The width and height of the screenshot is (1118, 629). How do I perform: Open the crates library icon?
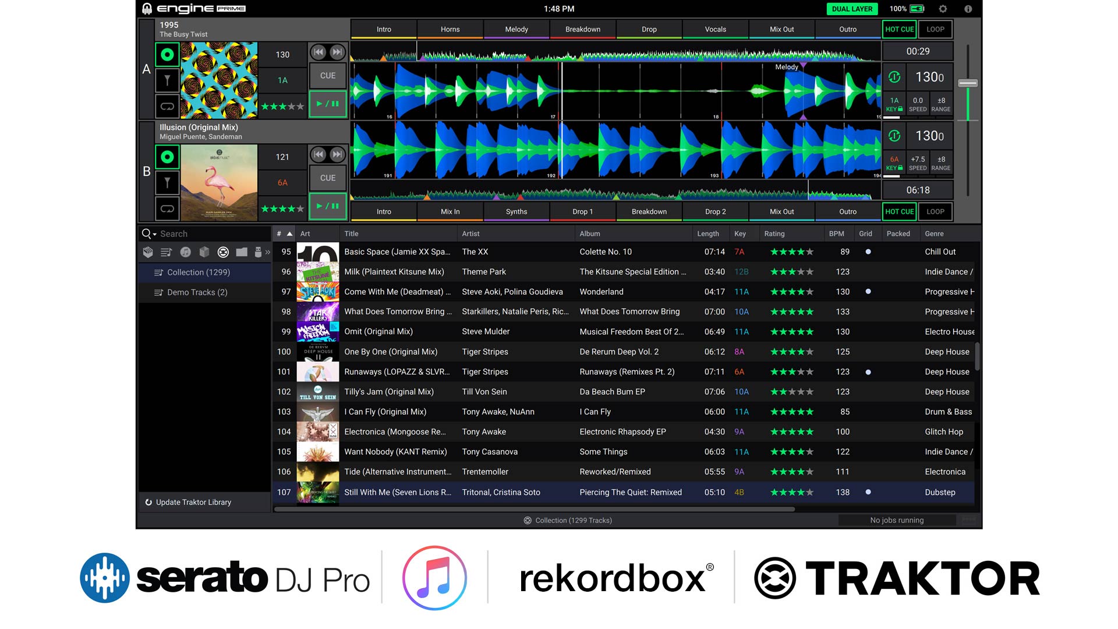click(148, 252)
